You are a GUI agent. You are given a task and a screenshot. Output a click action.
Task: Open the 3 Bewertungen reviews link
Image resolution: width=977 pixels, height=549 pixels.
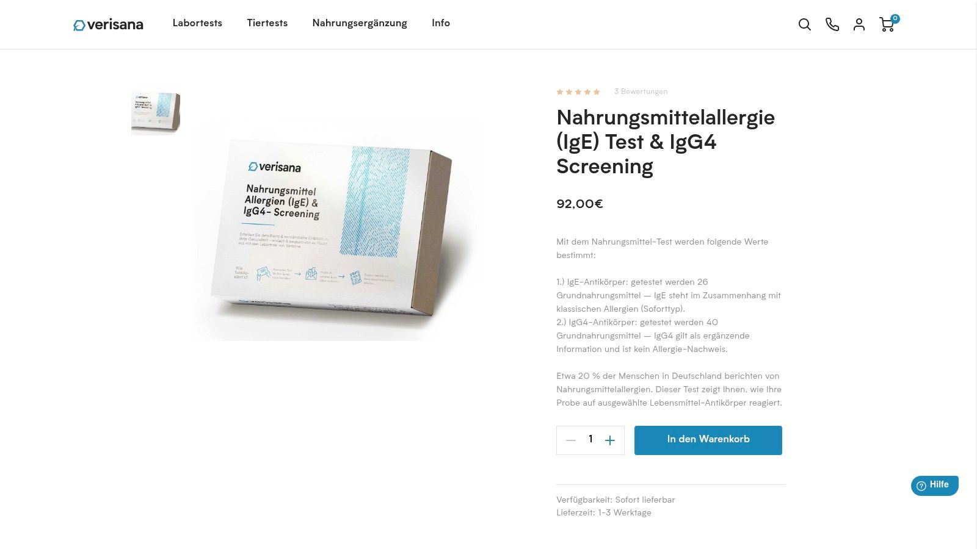641,91
